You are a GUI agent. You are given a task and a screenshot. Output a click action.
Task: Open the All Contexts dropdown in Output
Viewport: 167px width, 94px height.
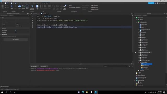44,66
